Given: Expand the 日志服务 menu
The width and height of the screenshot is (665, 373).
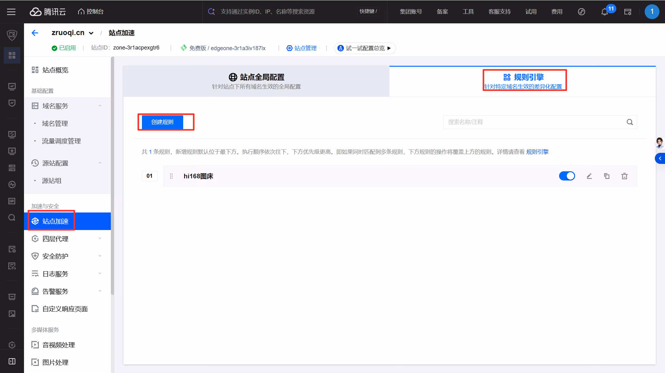Looking at the screenshot, I should [100, 274].
